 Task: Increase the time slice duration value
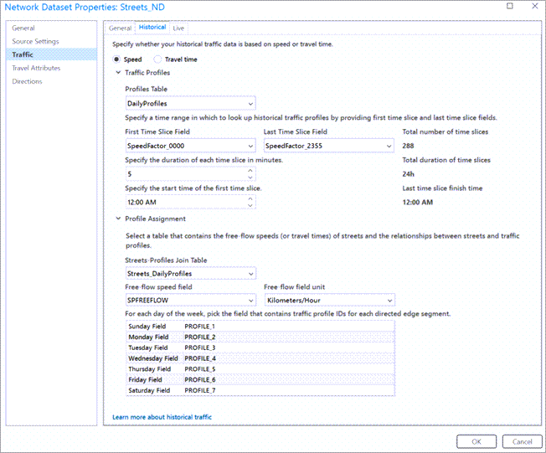tap(250, 170)
